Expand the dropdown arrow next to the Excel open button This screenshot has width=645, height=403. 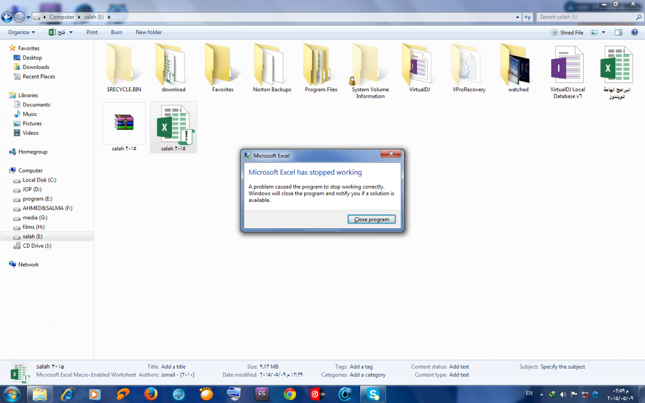[71, 32]
